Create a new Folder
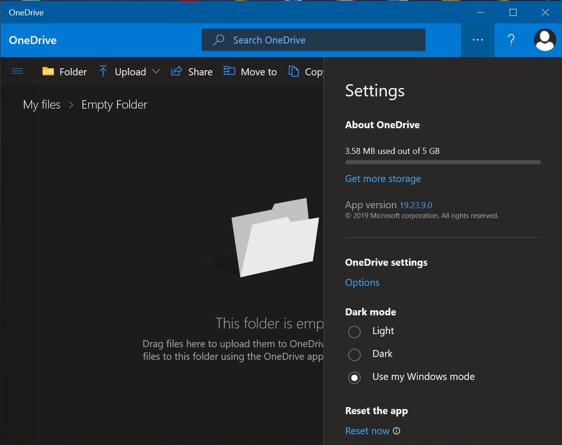562x445 pixels. tap(64, 72)
